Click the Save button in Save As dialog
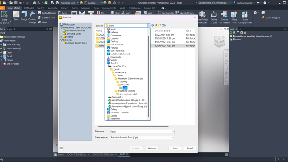 (175, 148)
